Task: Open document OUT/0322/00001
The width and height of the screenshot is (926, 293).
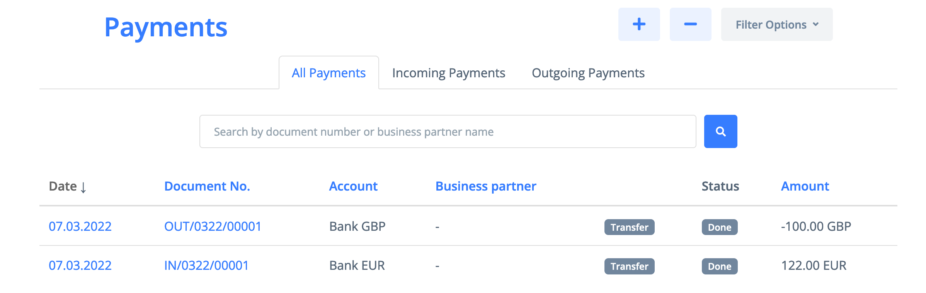Action: (x=213, y=227)
